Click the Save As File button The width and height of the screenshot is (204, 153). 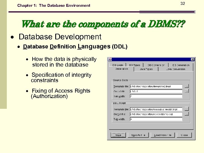[138, 135]
